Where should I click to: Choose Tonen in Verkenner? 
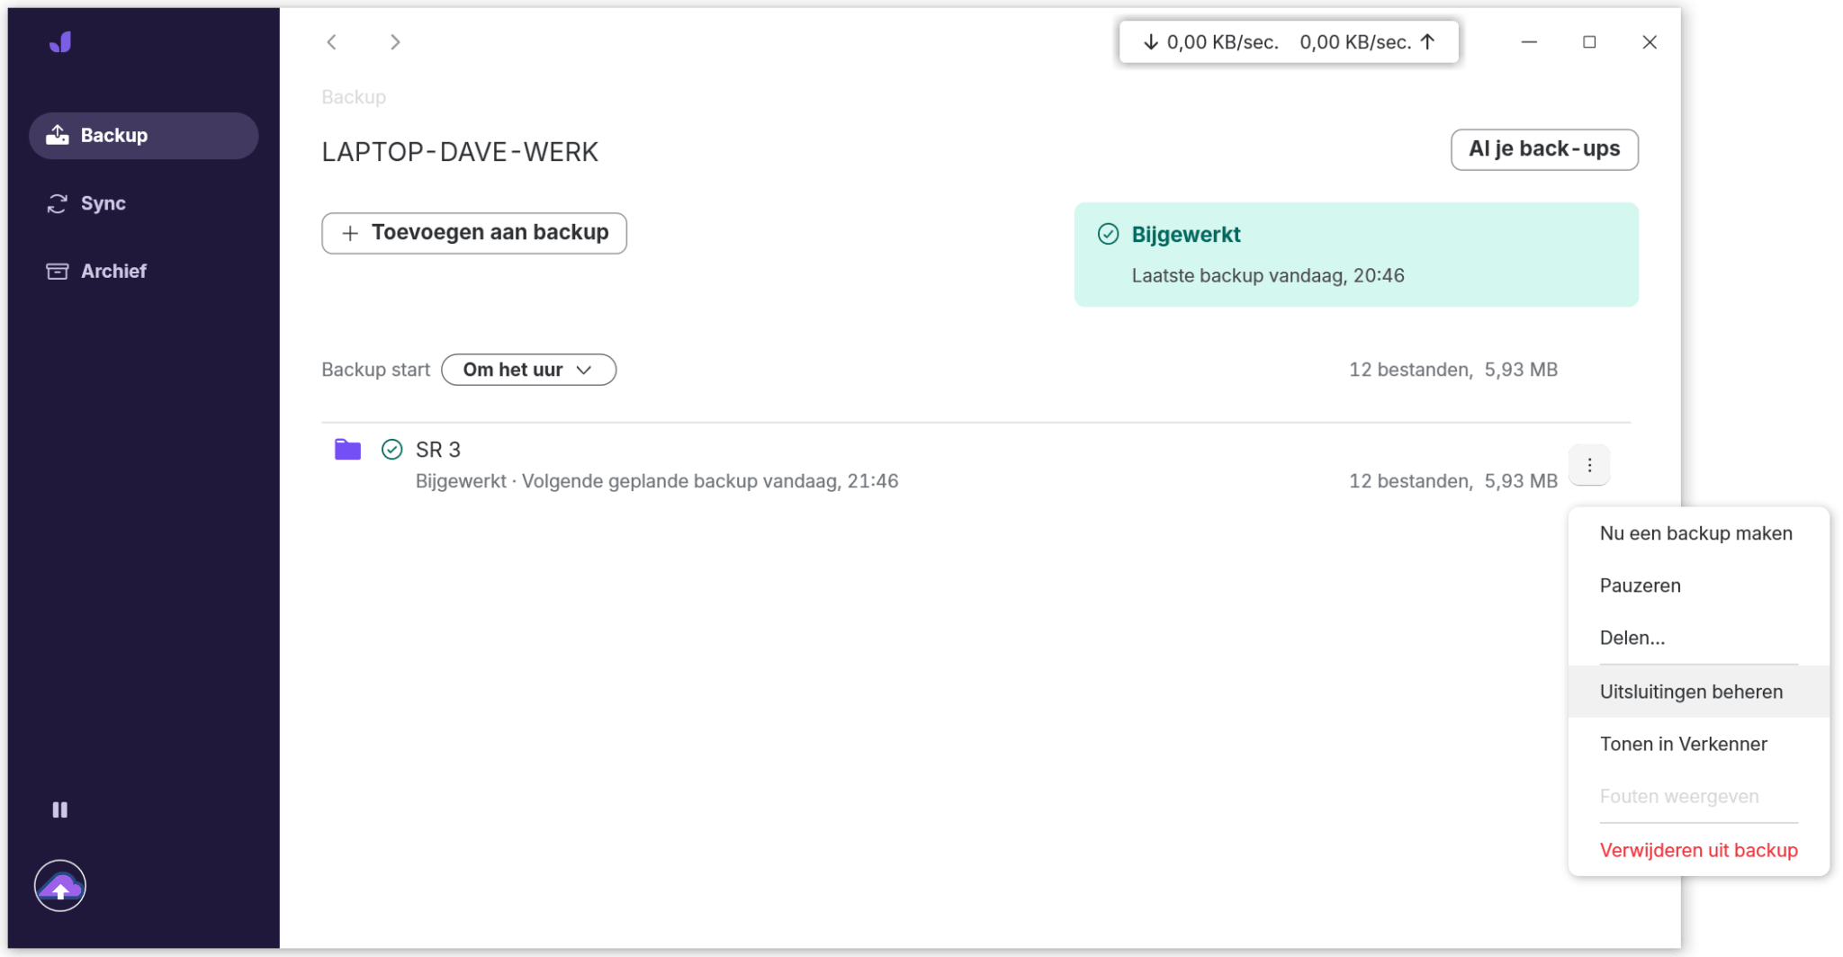point(1698,744)
